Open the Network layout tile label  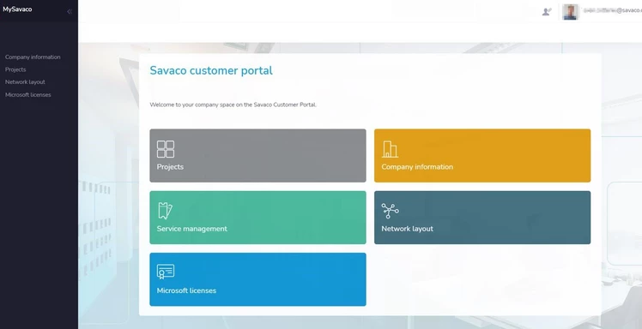tap(408, 229)
